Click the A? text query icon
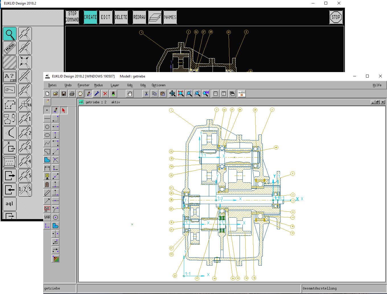387x294 pixels. (x=10, y=76)
